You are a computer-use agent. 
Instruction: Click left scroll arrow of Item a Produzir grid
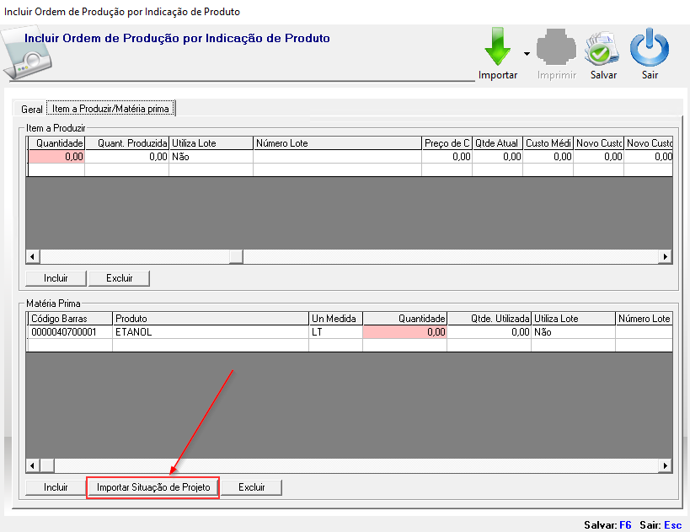click(x=33, y=256)
